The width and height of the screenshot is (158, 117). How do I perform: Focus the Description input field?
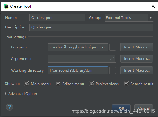pyautogui.click(x=92, y=27)
